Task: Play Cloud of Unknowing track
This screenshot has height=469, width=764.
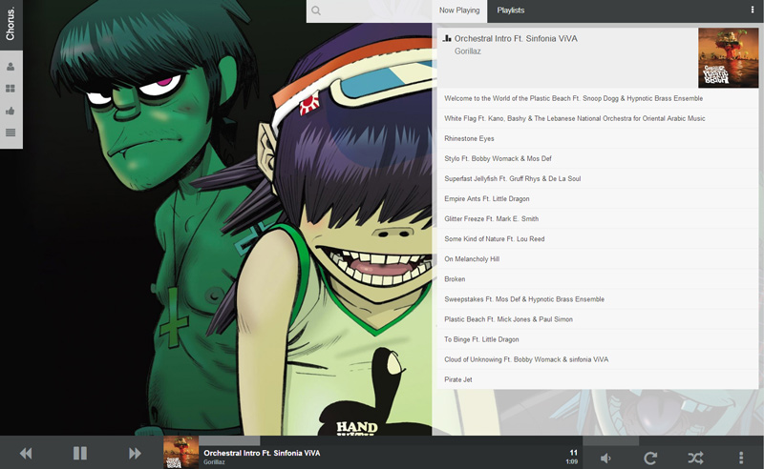Action: click(598, 359)
